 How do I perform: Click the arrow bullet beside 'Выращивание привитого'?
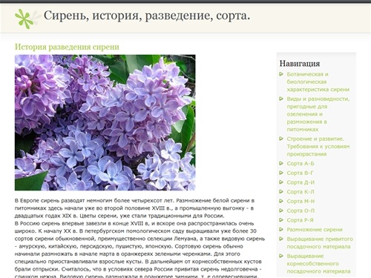[281, 239]
